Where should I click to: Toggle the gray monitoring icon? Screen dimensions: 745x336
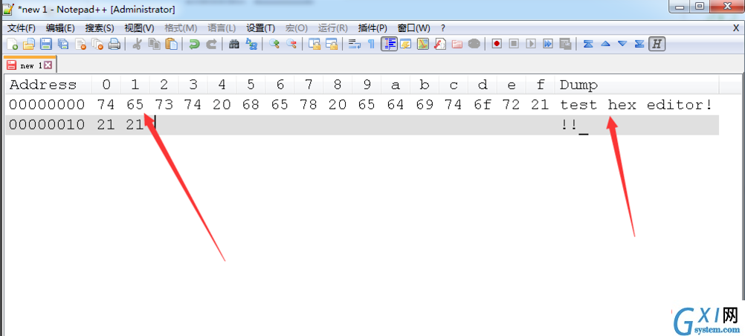(x=474, y=44)
